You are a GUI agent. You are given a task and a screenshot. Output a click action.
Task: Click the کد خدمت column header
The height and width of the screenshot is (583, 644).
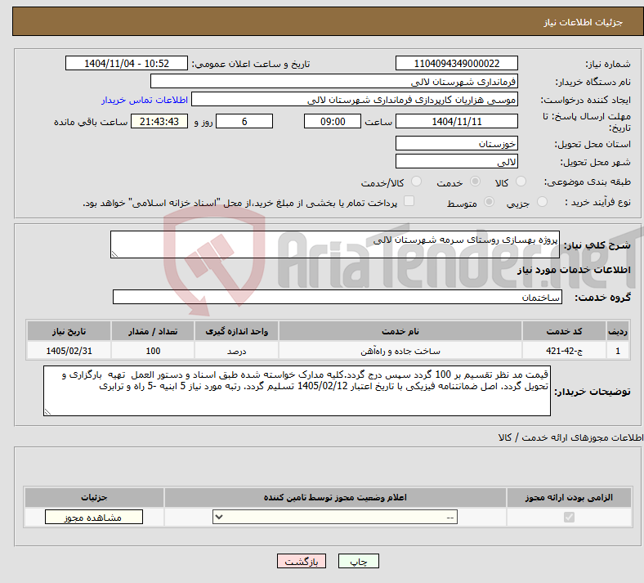(x=565, y=331)
